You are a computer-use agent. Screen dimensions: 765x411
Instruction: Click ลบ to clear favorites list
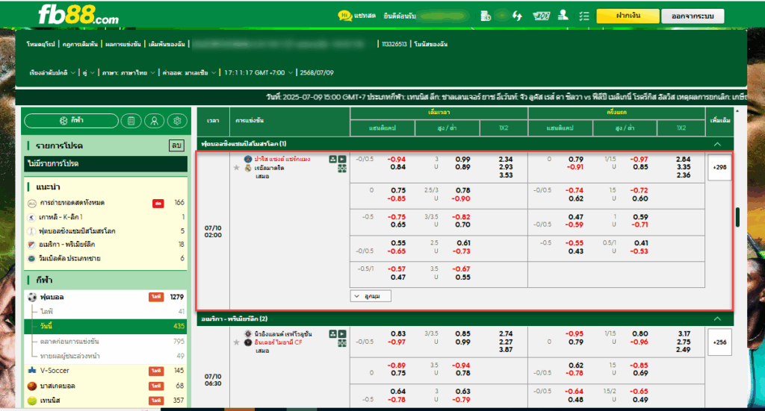tap(176, 145)
